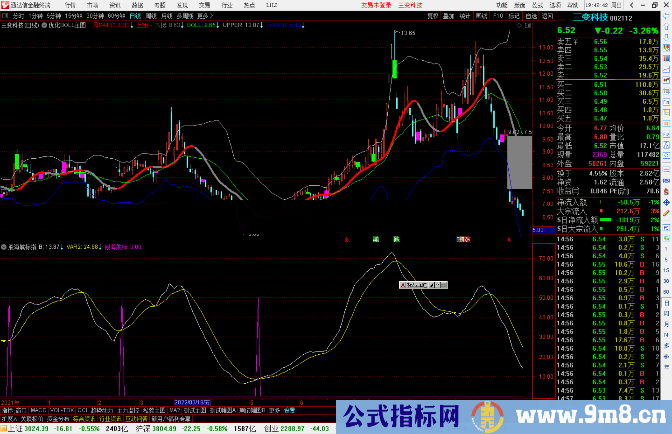The width and height of the screenshot is (672, 434).
Task: Open F10 company fundamentals from right sidebar
Action: pyautogui.click(x=666, y=102)
